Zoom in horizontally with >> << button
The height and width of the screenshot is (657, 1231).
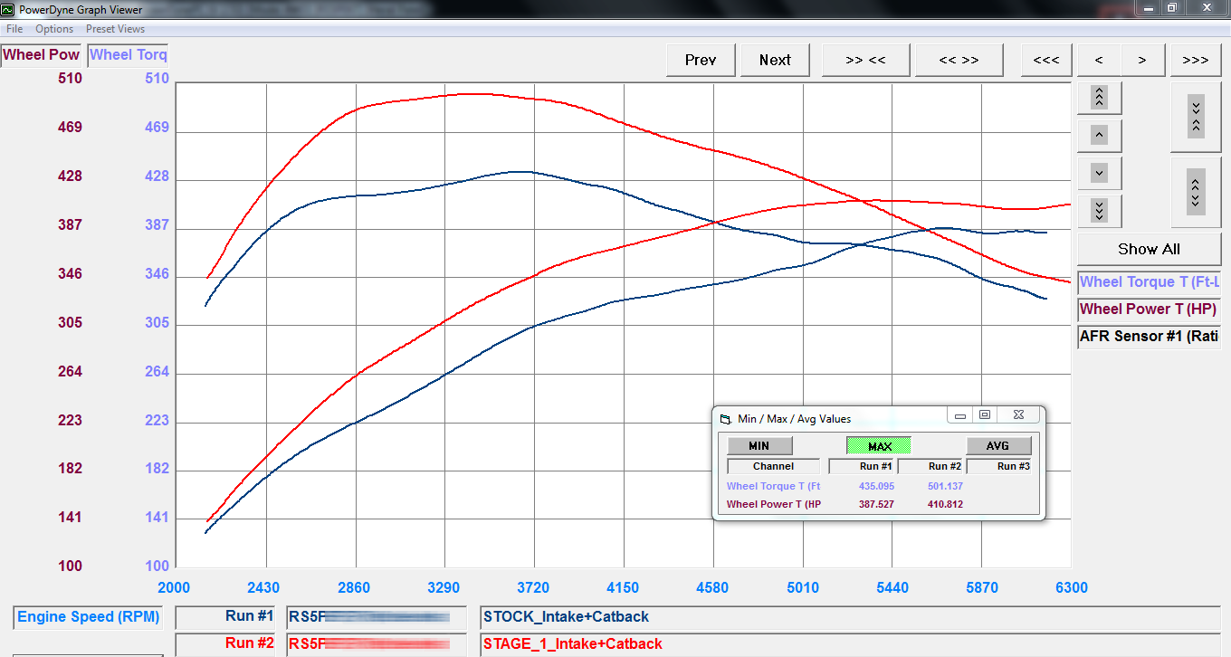click(865, 60)
